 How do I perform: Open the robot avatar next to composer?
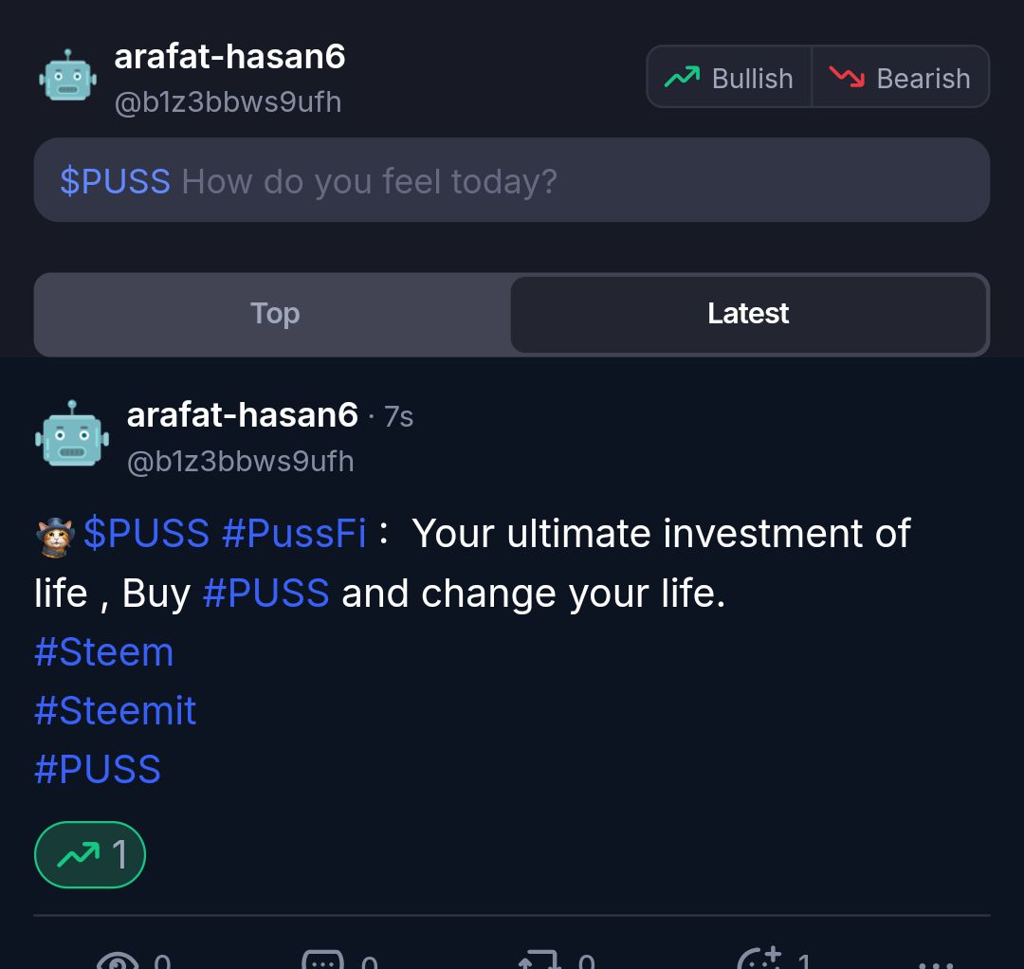click(68, 77)
